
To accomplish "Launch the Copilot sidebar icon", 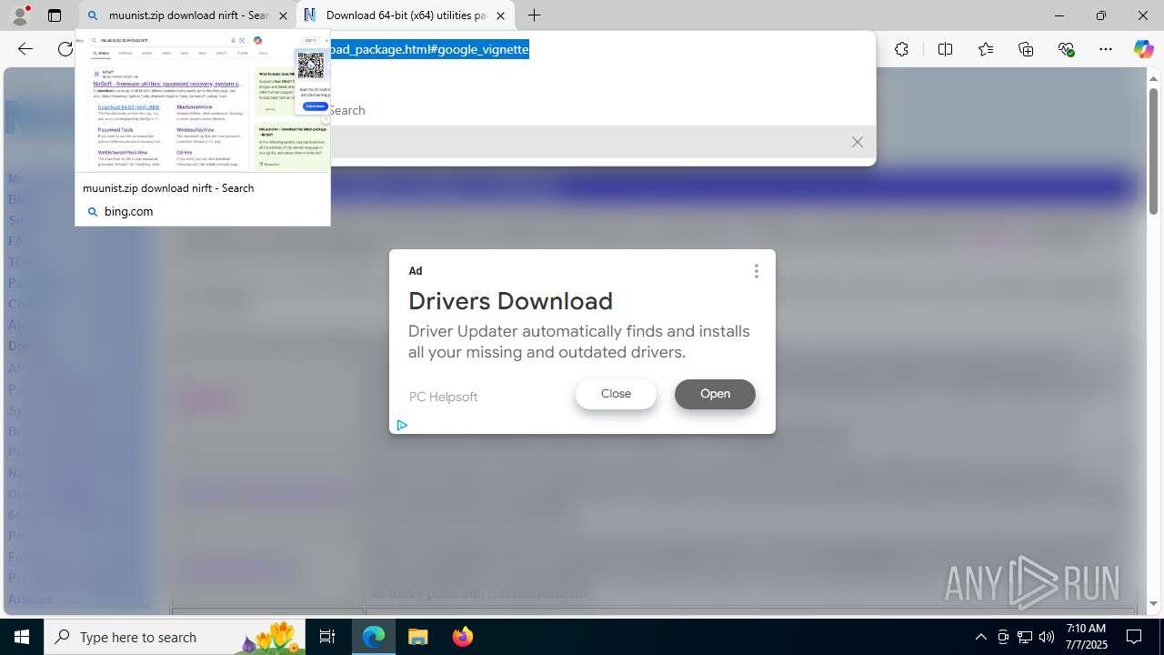I will [1143, 49].
